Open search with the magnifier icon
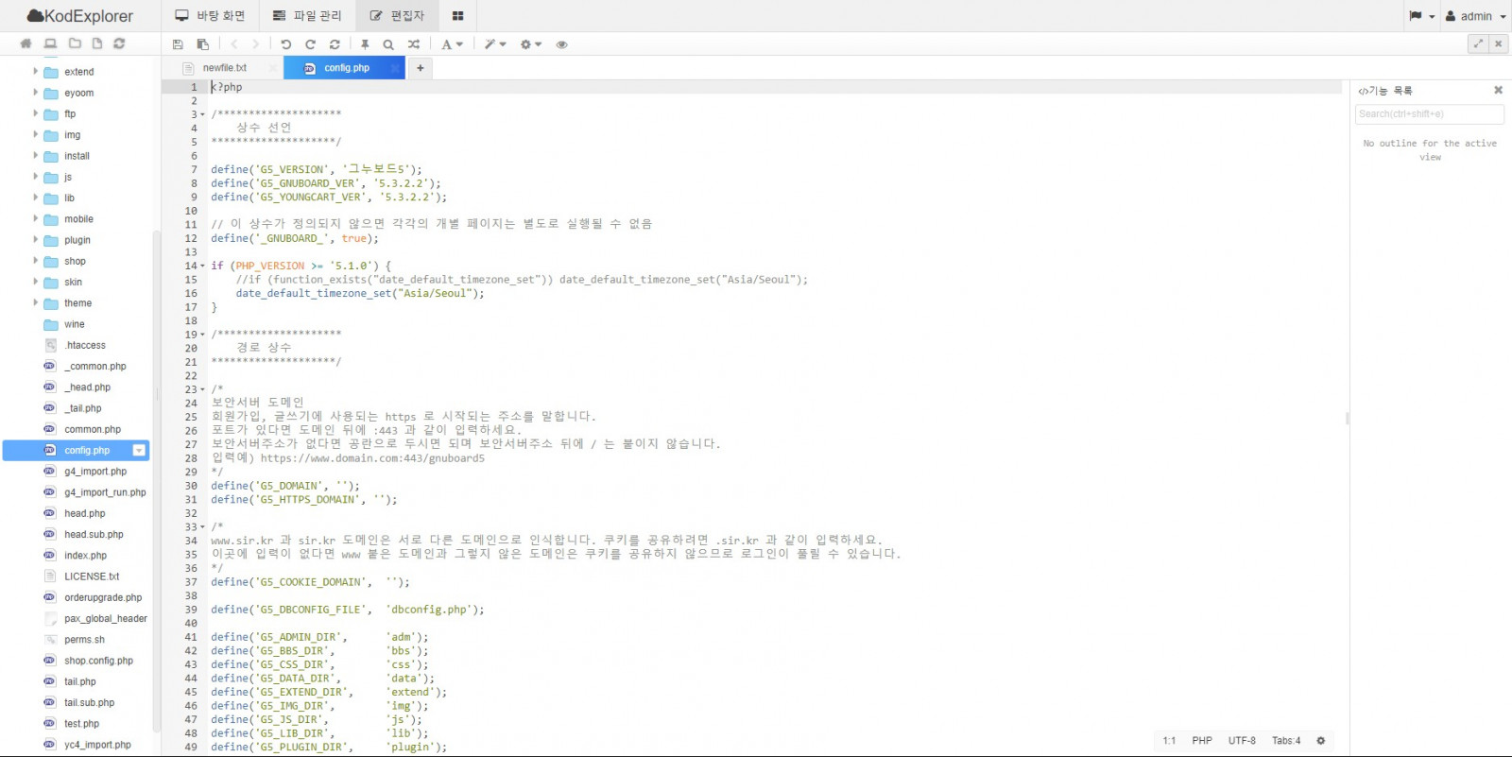This screenshot has width=1512, height=757. [x=388, y=44]
